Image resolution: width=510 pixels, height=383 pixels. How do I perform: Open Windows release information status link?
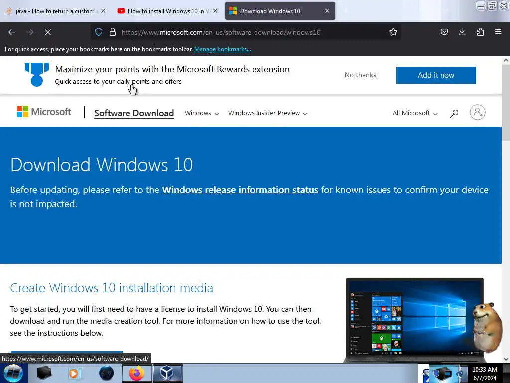[240, 190]
